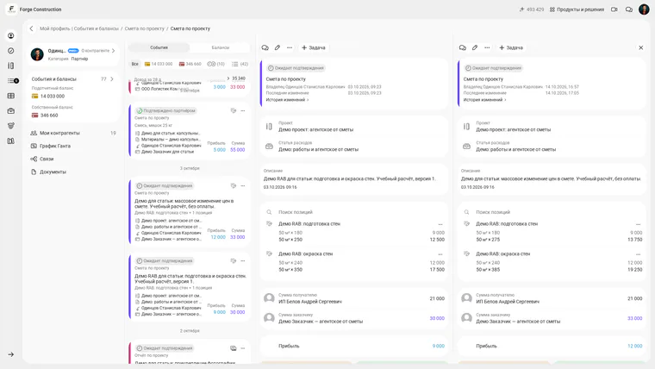The image size is (655, 369).
Task: Click Мой профиль | События и балансы breadcrumb
Action: coord(79,28)
